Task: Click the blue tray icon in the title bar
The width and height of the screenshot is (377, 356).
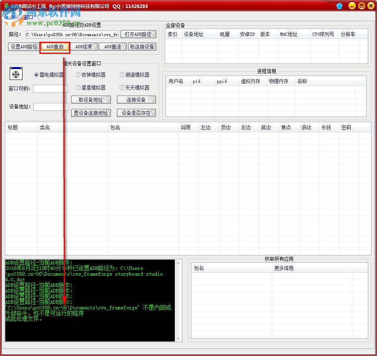Action: point(339,6)
